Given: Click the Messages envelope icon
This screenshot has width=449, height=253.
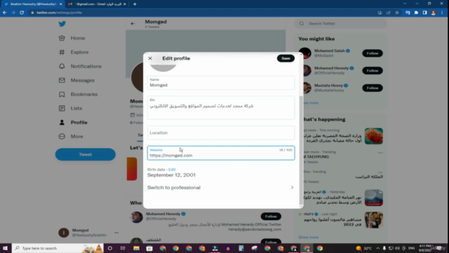Looking at the screenshot, I should tap(62, 80).
